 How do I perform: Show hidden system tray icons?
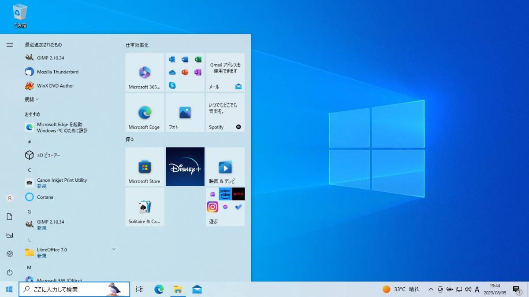tap(431, 289)
